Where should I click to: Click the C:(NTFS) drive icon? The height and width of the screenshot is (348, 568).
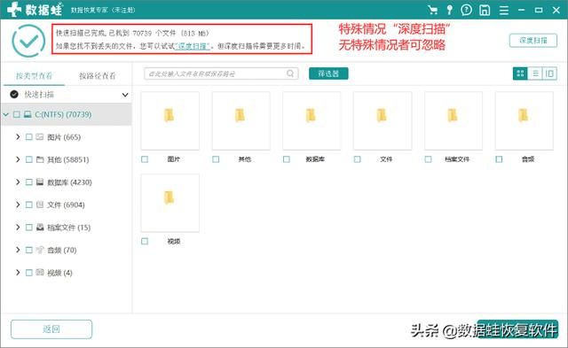point(28,114)
